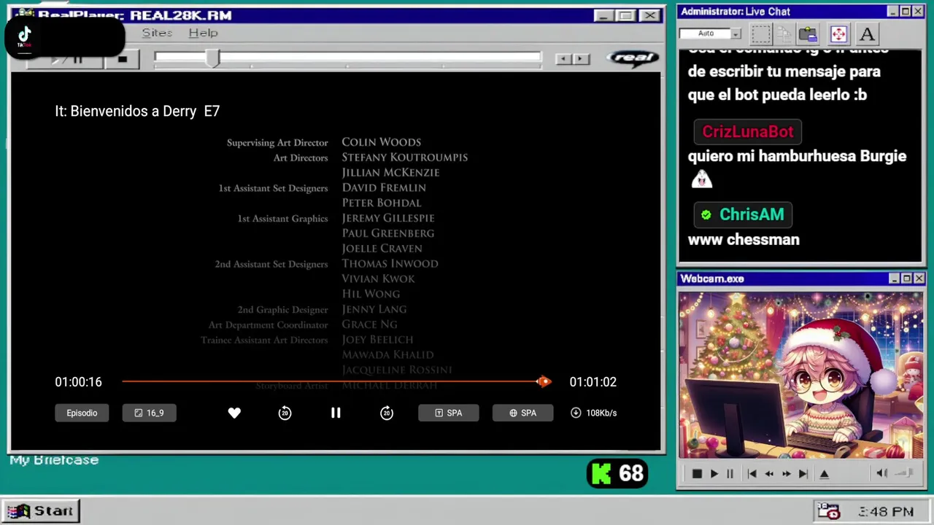Image resolution: width=934 pixels, height=525 pixels.
Task: Click the system tray scheduler icon
Action: 828,511
